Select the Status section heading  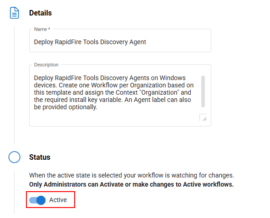pyautogui.click(x=40, y=157)
